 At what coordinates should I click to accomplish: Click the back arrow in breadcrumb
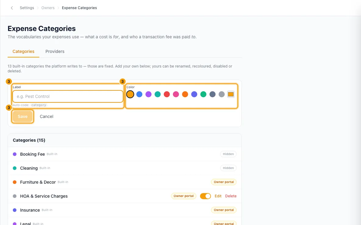tap(12, 8)
